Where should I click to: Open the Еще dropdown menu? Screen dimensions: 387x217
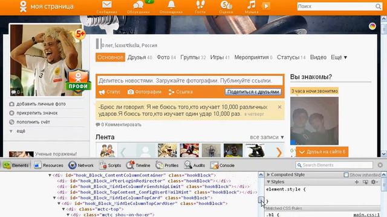339,57
